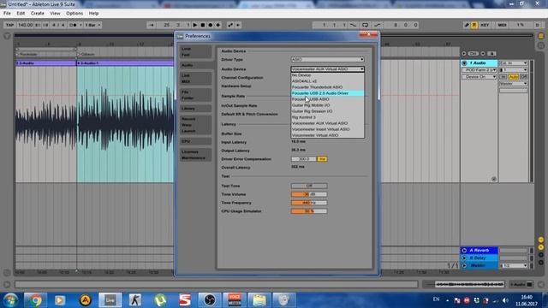Toggle the Test Tone Off button
This screenshot has width=548, height=308.
point(309,186)
